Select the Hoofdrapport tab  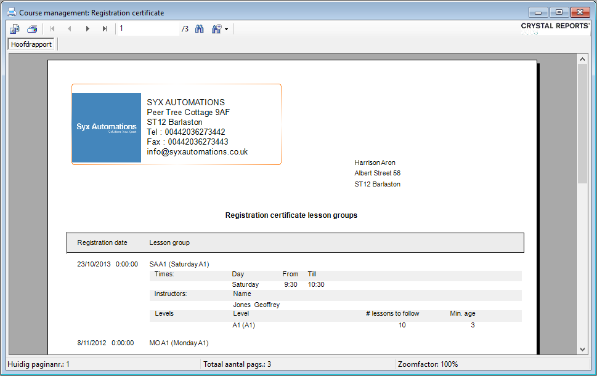point(31,44)
